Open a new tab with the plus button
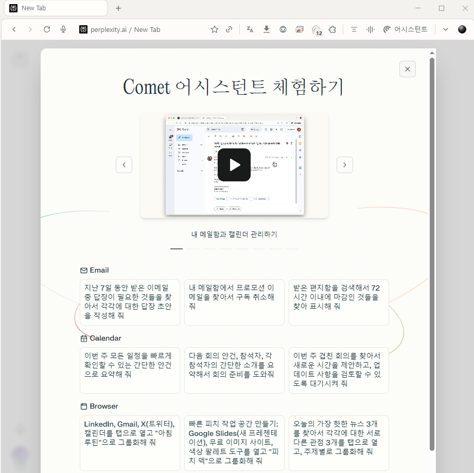The width and height of the screenshot is (474, 473). coord(118,8)
